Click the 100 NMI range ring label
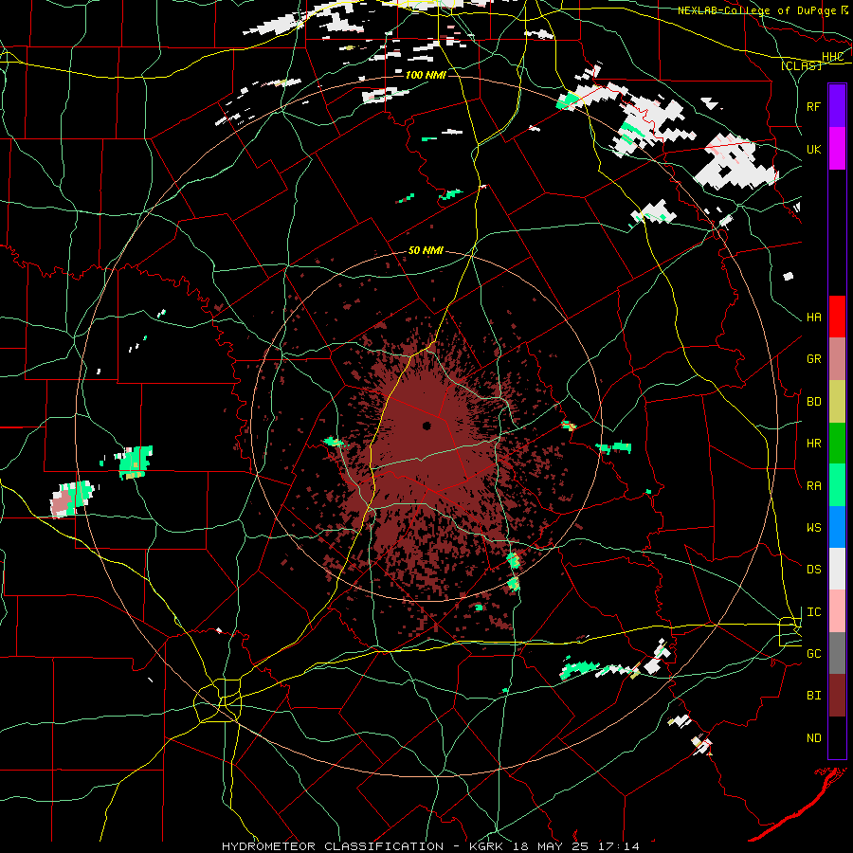Viewport: 853px width, 853px height. point(426,75)
